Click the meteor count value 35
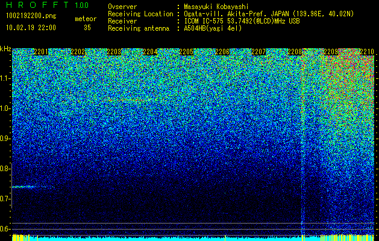The image size is (379, 241). (87, 28)
